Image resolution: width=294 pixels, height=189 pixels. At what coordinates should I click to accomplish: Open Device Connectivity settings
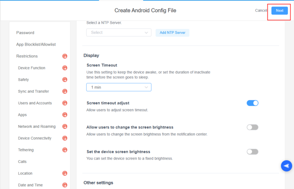[35, 138]
